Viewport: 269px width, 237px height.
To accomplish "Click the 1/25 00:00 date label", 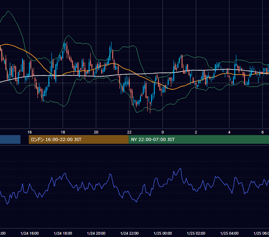I will pyautogui.click(x=163, y=233).
